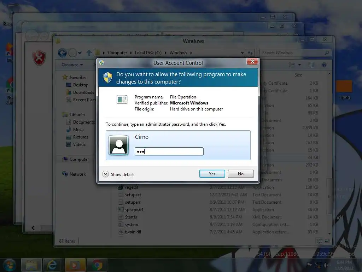Select Favorites in navigation pane

78,78
